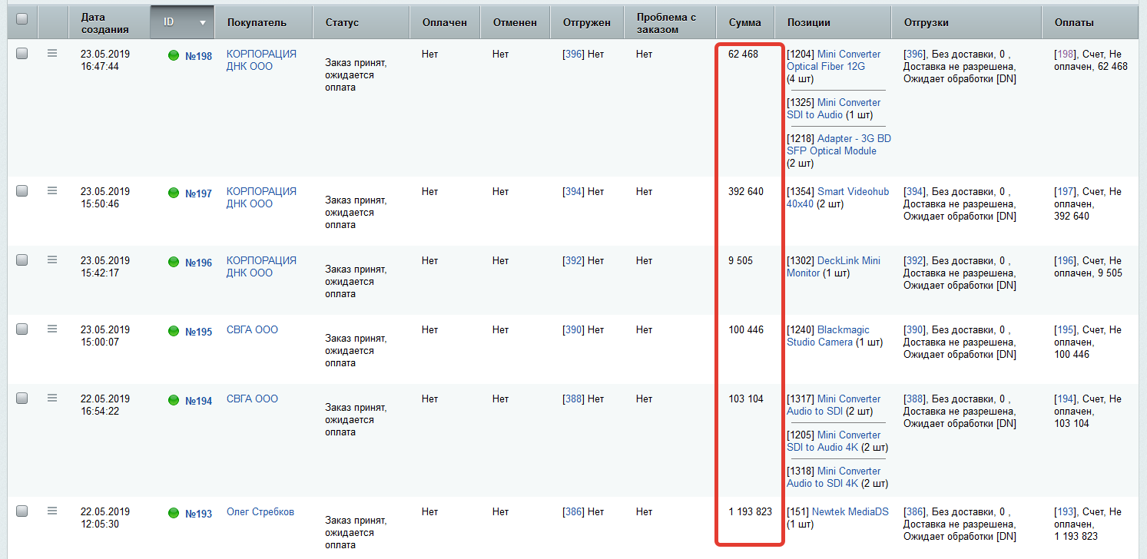This screenshot has width=1147, height=559.
Task: Open order link №197
Action: (x=198, y=193)
